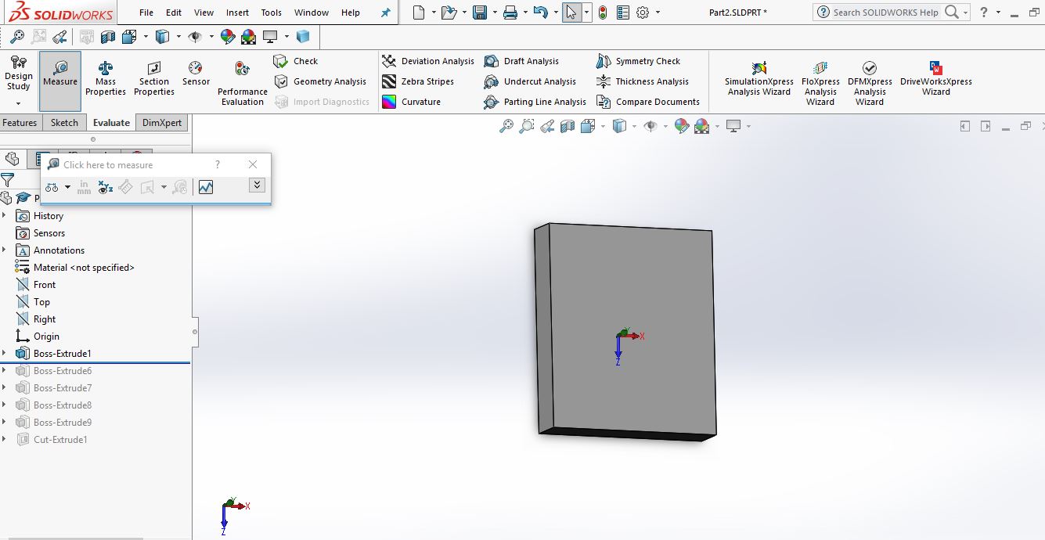Image resolution: width=1045 pixels, height=540 pixels.
Task: Expand the Measure dialog with chevron button
Action: click(x=257, y=185)
